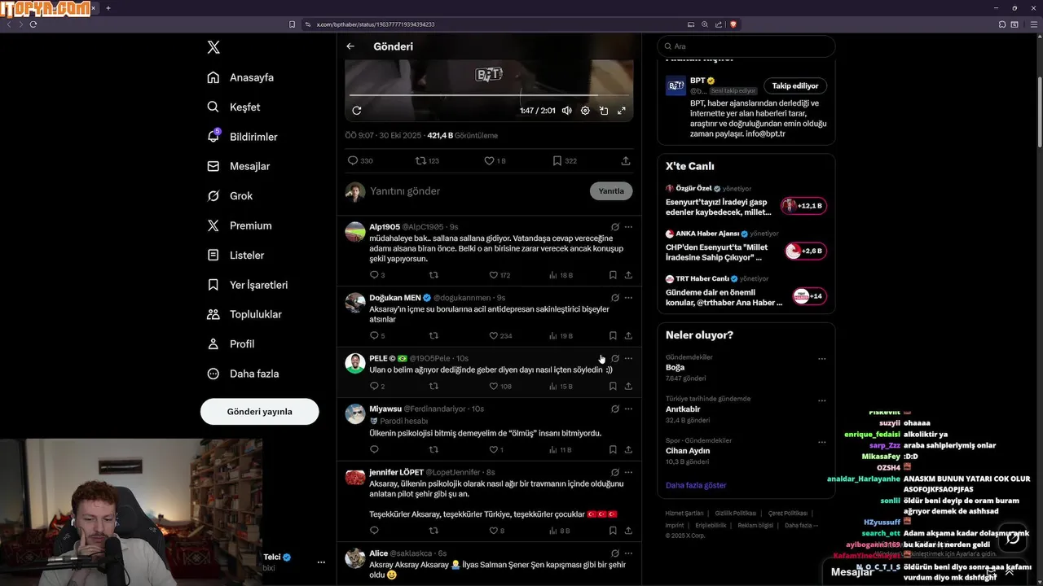The height and width of the screenshot is (586, 1043).
Task: Open Bildirimler notifications
Action: pyautogui.click(x=242, y=137)
